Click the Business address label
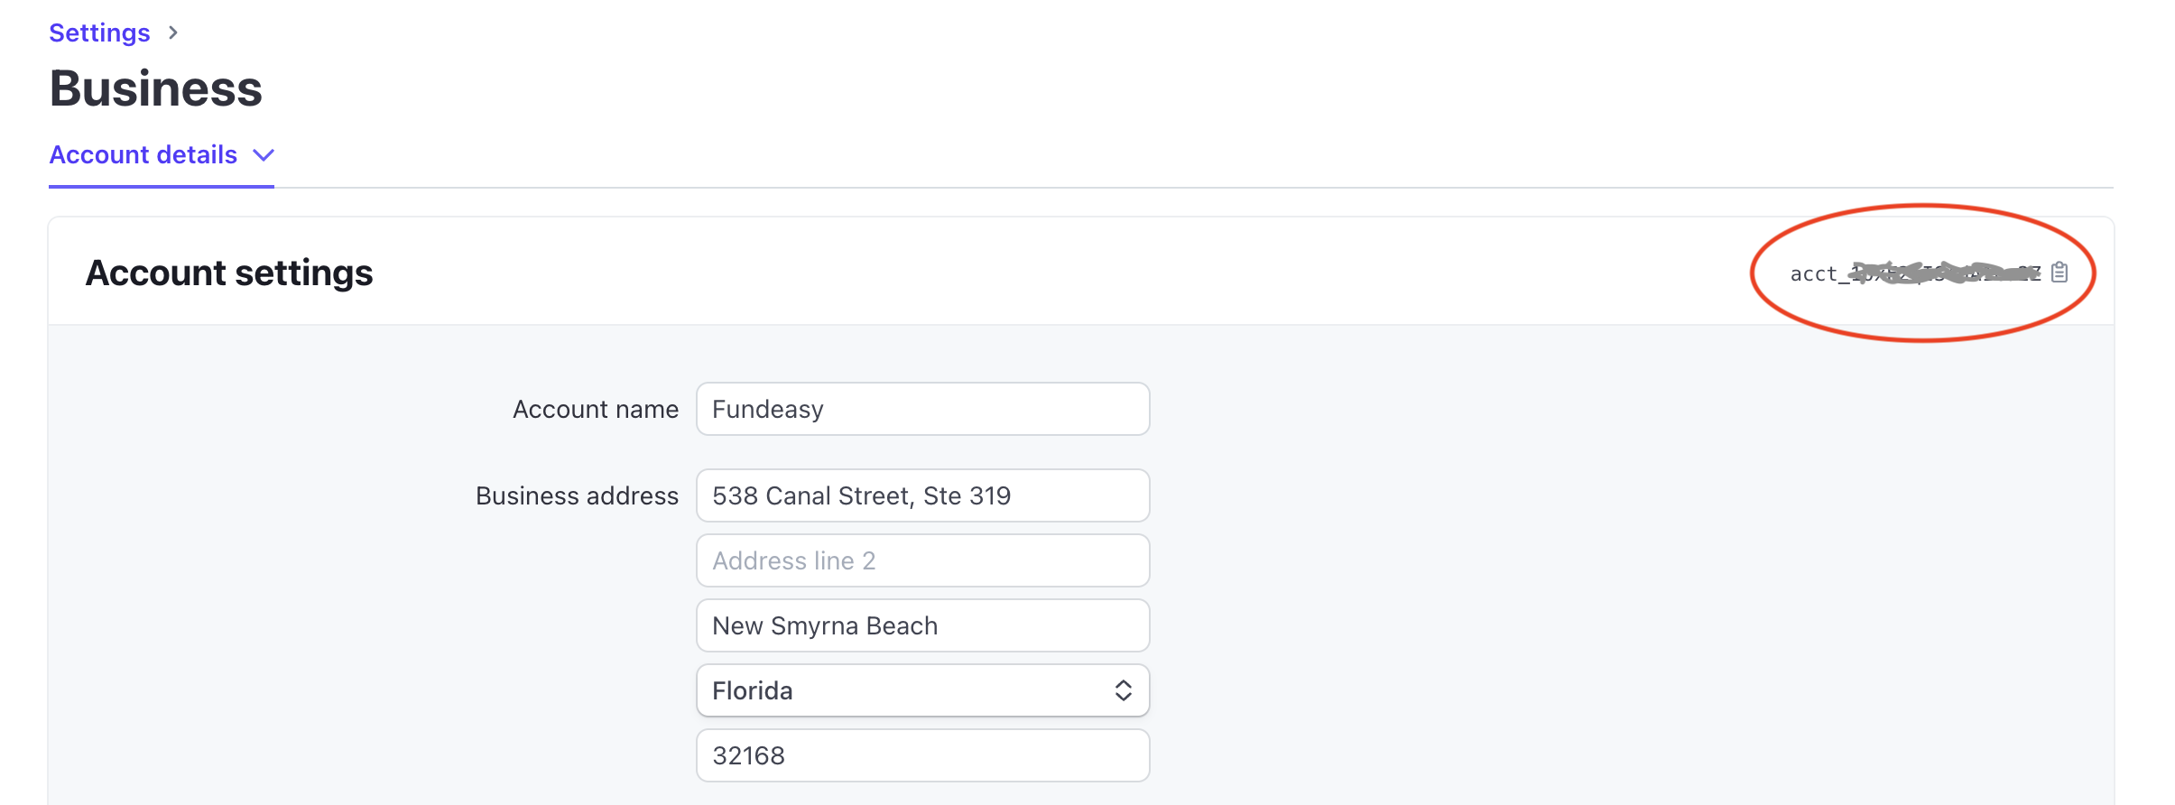Viewport: 2175px width, 805px height. (577, 496)
